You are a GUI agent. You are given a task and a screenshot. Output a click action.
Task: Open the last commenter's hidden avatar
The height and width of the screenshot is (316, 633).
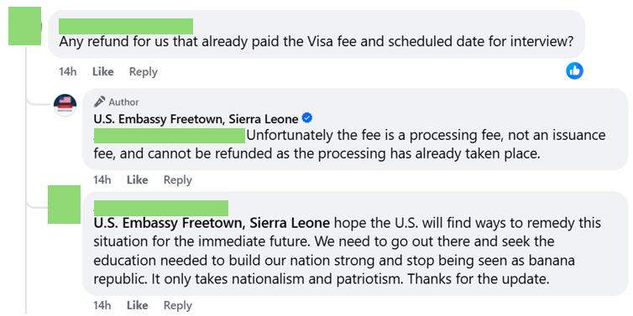[64, 205]
